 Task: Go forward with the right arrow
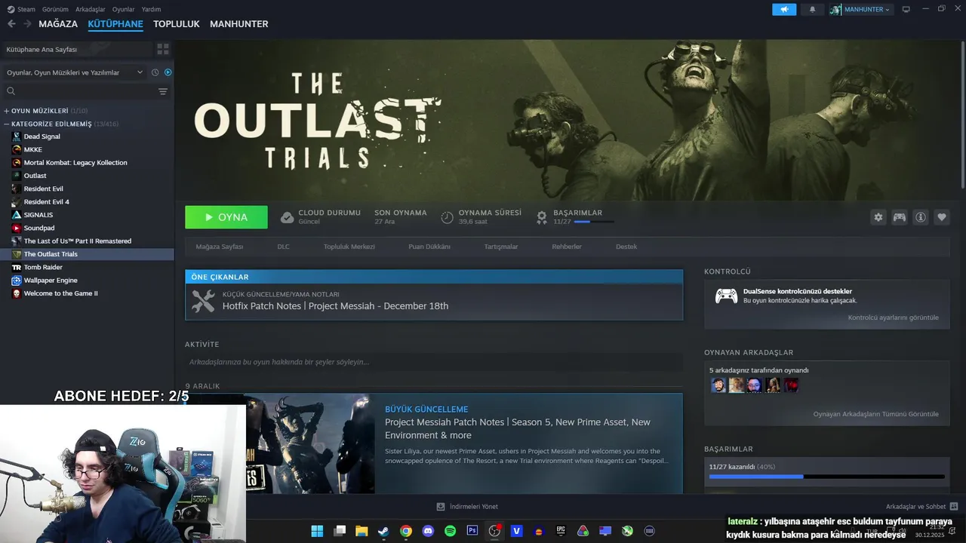27,24
